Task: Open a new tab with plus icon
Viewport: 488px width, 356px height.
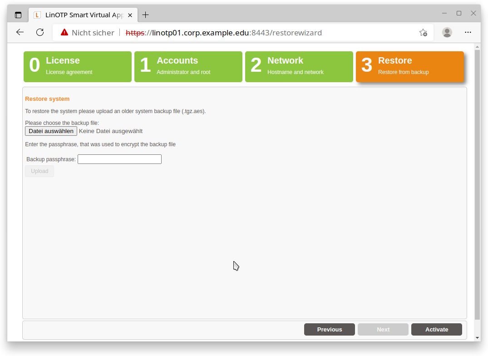Action: click(x=145, y=15)
